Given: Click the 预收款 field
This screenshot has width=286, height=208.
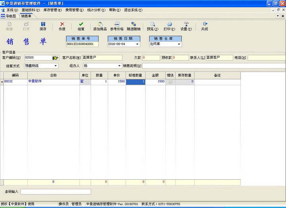Looking at the screenshot, I should 181,58.
